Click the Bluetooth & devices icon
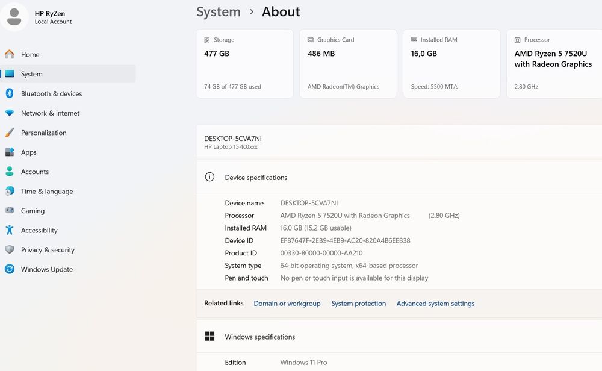The image size is (602, 371). pyautogui.click(x=10, y=93)
